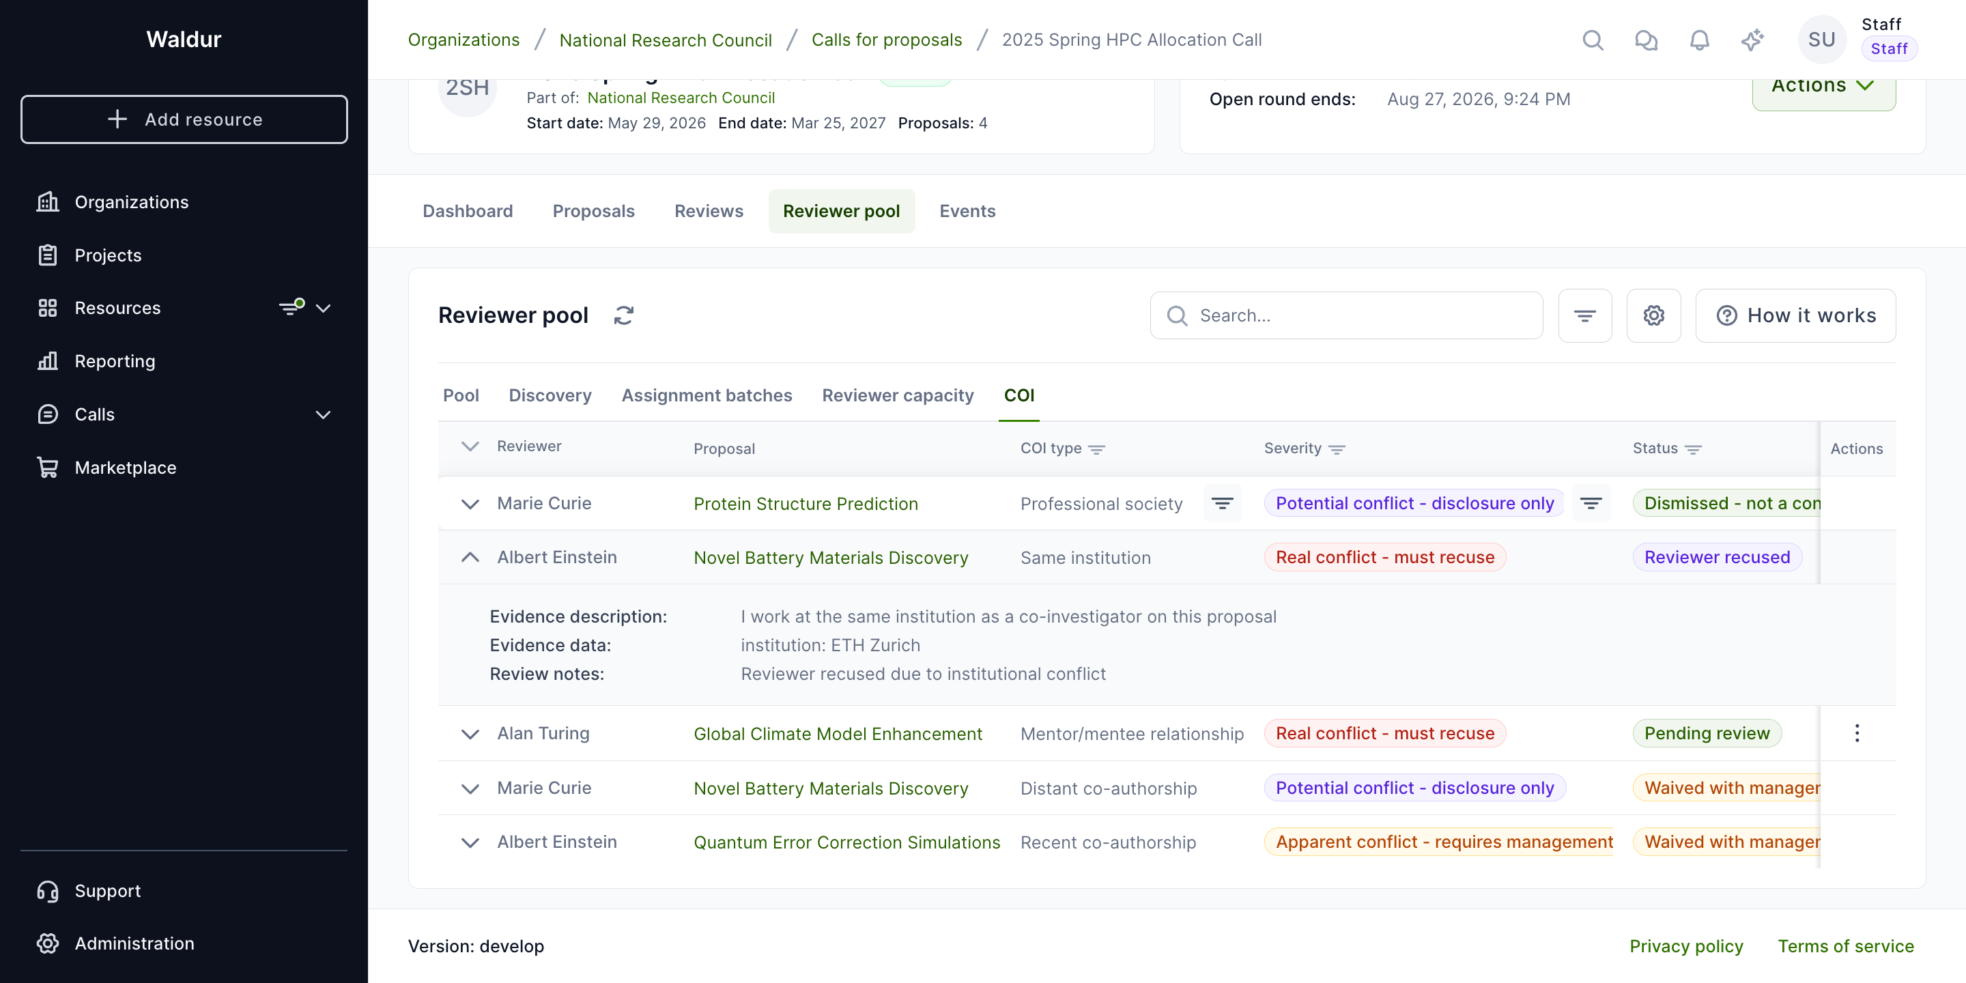This screenshot has height=983, width=1966.
Task: Filter by Professional society COI type
Action: (1222, 503)
